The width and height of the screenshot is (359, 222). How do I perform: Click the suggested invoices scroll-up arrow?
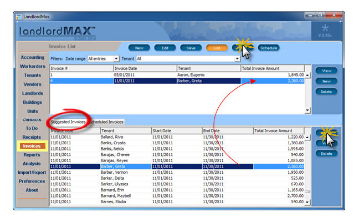(307, 138)
